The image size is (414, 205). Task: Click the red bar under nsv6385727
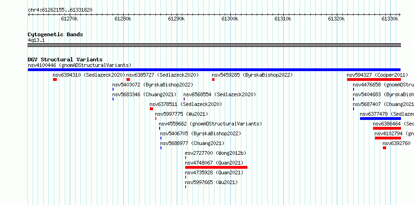(128, 79)
